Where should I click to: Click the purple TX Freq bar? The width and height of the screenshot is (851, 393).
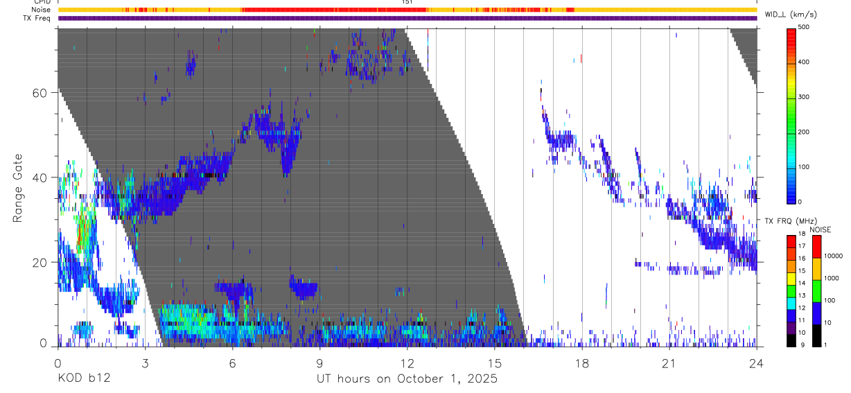click(x=407, y=18)
